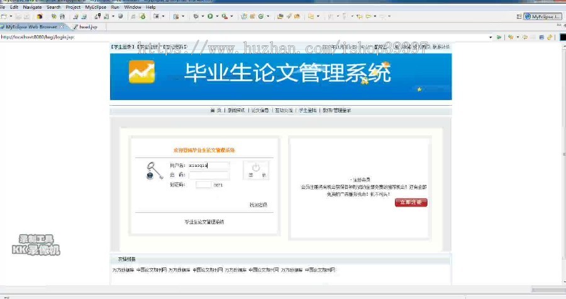566x299 pixels.
Task: Click into the 密码 password field
Action: point(209,175)
